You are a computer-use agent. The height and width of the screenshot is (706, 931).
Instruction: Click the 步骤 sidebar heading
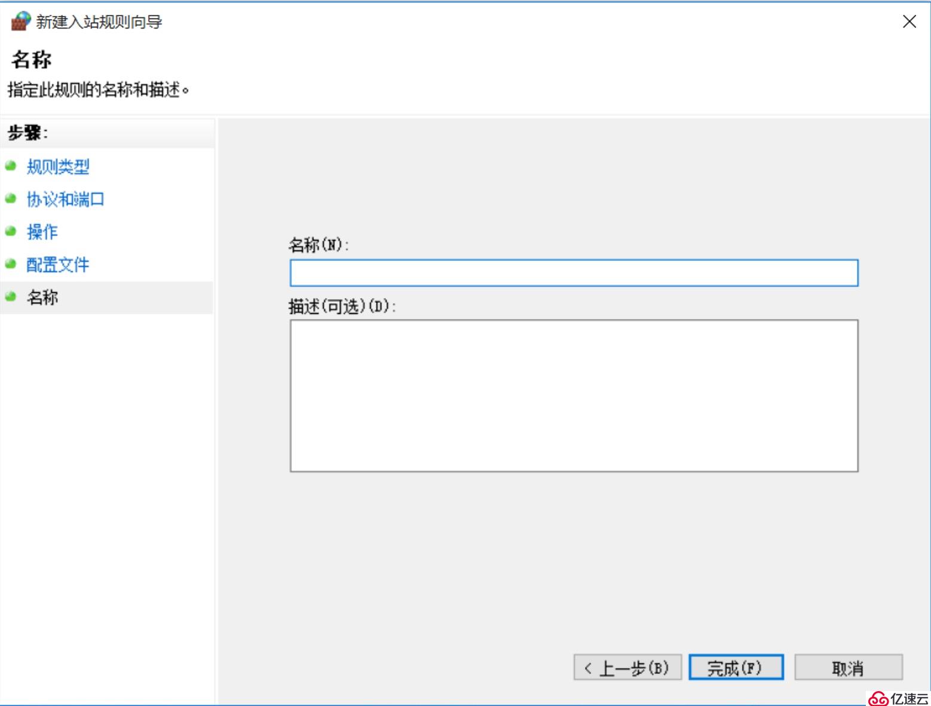pos(27,133)
